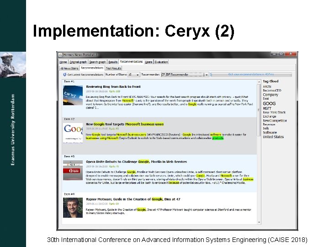Select the Revenue tag
This screenshot has width=329, height=247.
pos(269,124)
